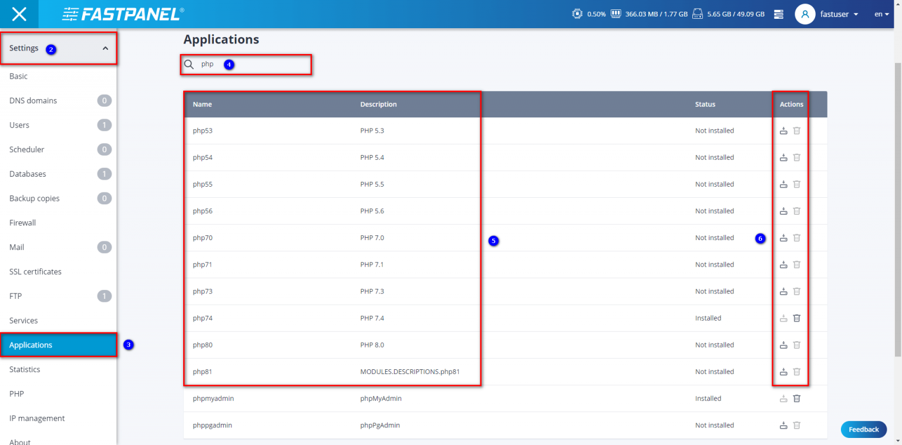
Task: Open the Scheduler section
Action: tap(58, 150)
